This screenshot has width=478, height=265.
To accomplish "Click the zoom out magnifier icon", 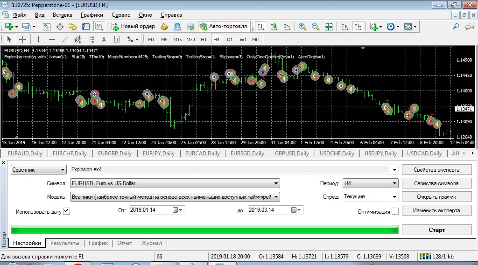I will click(316, 27).
